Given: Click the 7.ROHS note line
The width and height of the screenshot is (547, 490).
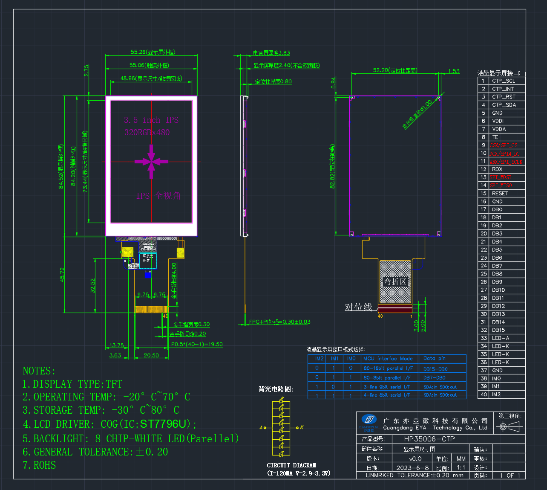Looking at the screenshot, I should (x=39, y=465).
